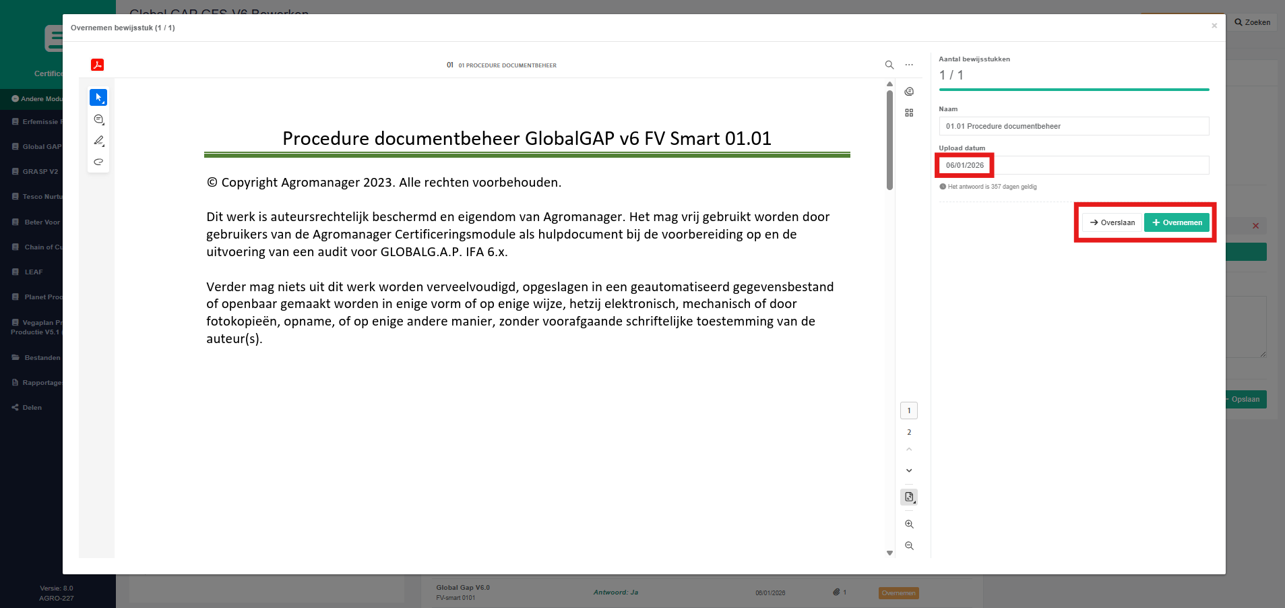Open the page fit view options button
This screenshot has width=1285, height=608.
point(909,497)
